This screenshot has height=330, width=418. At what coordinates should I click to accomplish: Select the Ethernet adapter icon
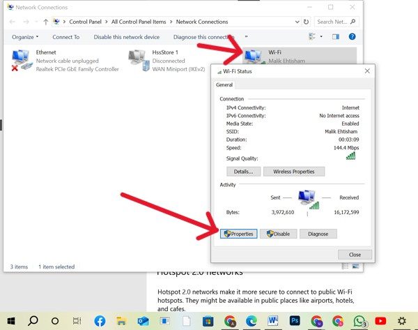[x=20, y=61]
